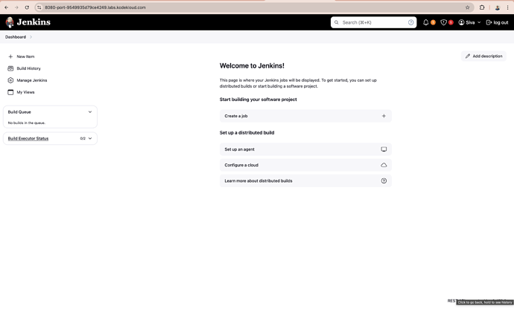Click the Create a job row

pos(305,116)
